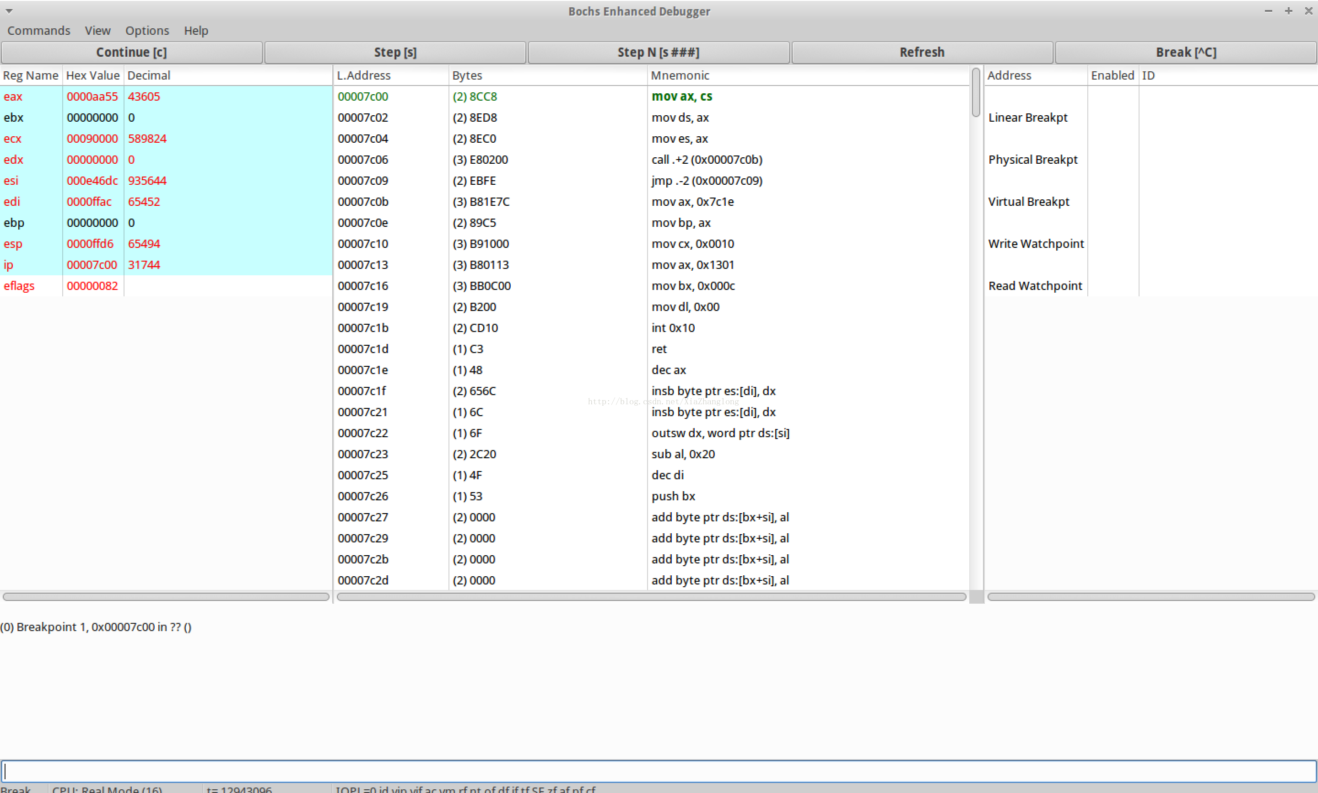Select the 'outsw dx, word ptr ds:[si]' line

(x=651, y=434)
